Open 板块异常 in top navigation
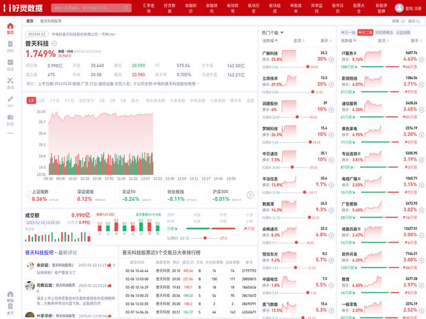The image size is (426, 319). coord(233,8)
